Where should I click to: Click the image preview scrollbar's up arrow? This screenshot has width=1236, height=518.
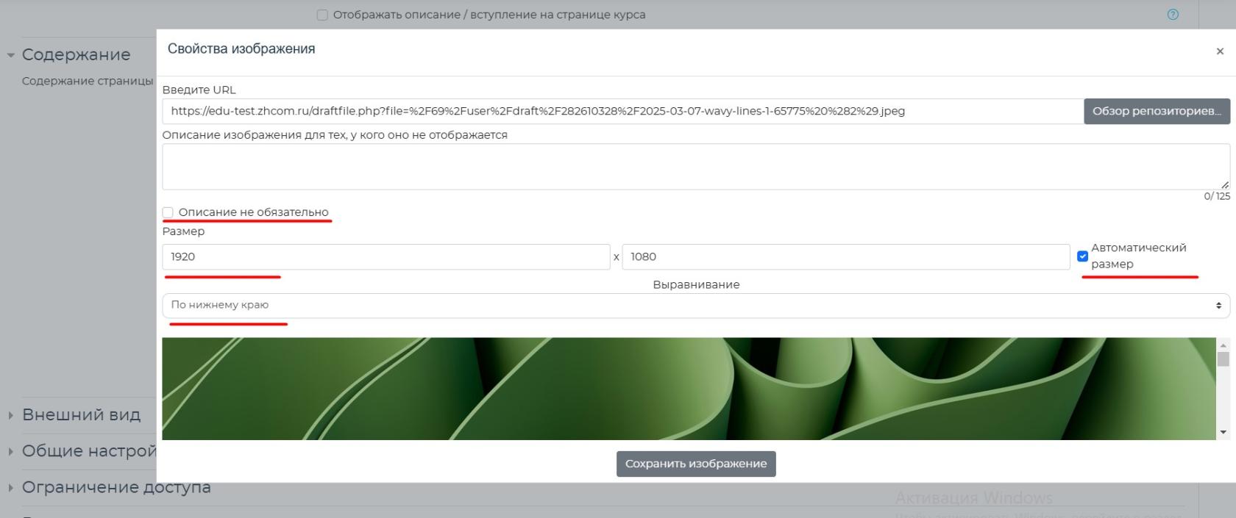(x=1223, y=345)
